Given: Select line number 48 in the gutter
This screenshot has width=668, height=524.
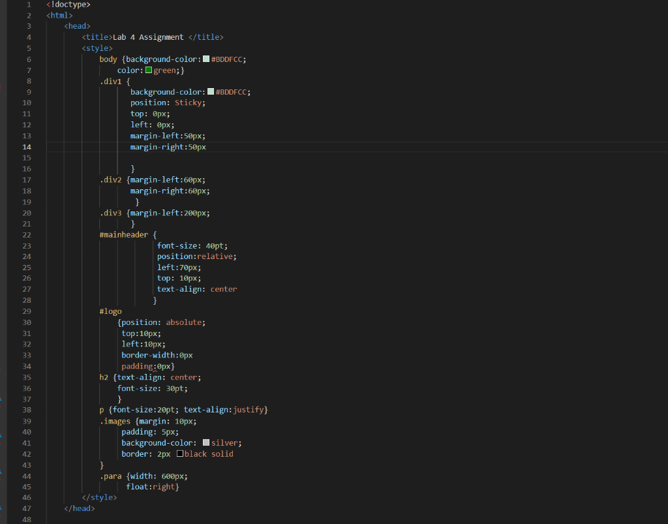Looking at the screenshot, I should pos(26,519).
